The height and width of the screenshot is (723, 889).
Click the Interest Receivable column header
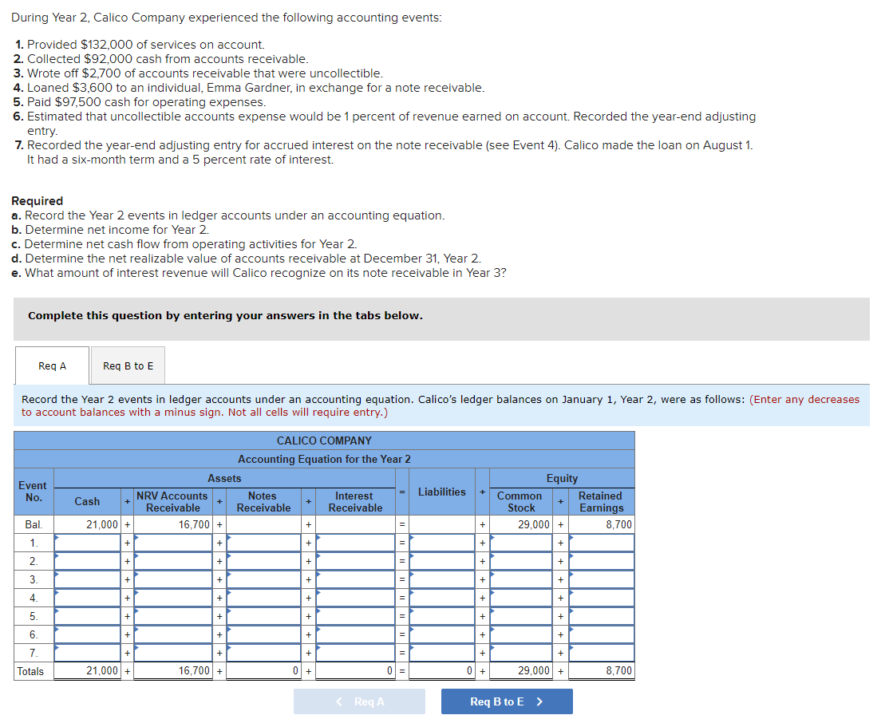(355, 502)
